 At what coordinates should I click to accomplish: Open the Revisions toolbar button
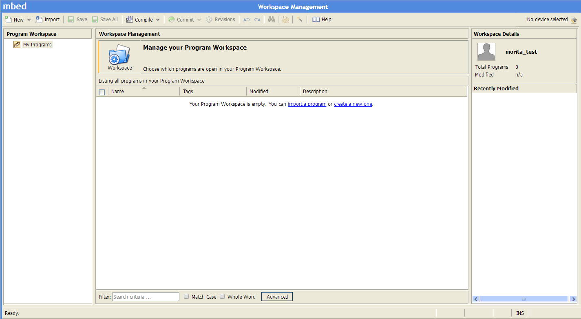tap(221, 20)
